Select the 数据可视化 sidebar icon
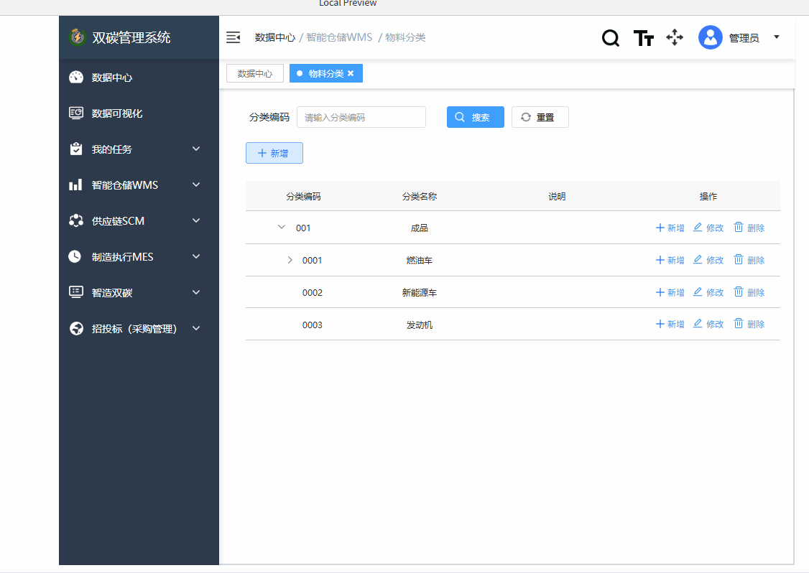 tap(76, 113)
